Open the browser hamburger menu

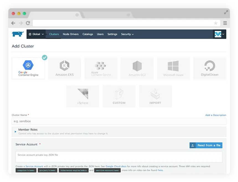click(x=225, y=23)
